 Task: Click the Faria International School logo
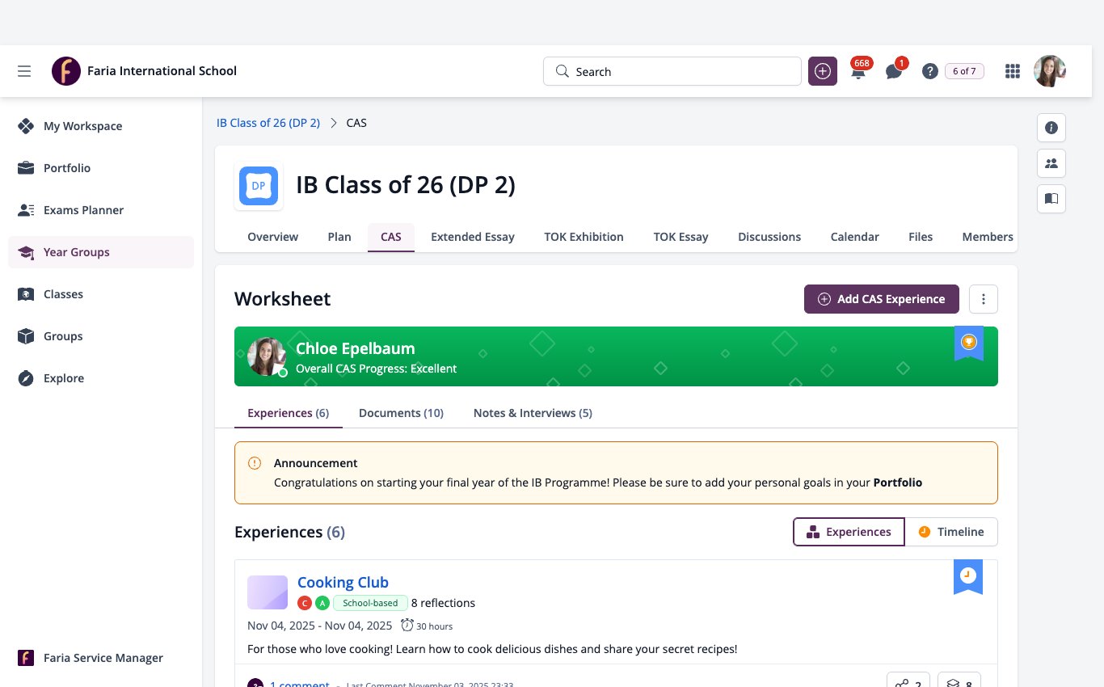(x=66, y=71)
